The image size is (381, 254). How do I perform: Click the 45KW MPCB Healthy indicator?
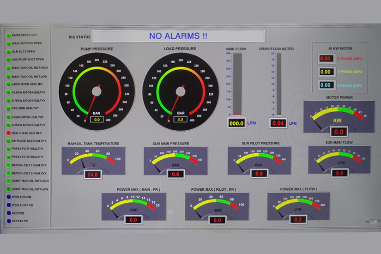pyautogui.click(x=8, y=84)
